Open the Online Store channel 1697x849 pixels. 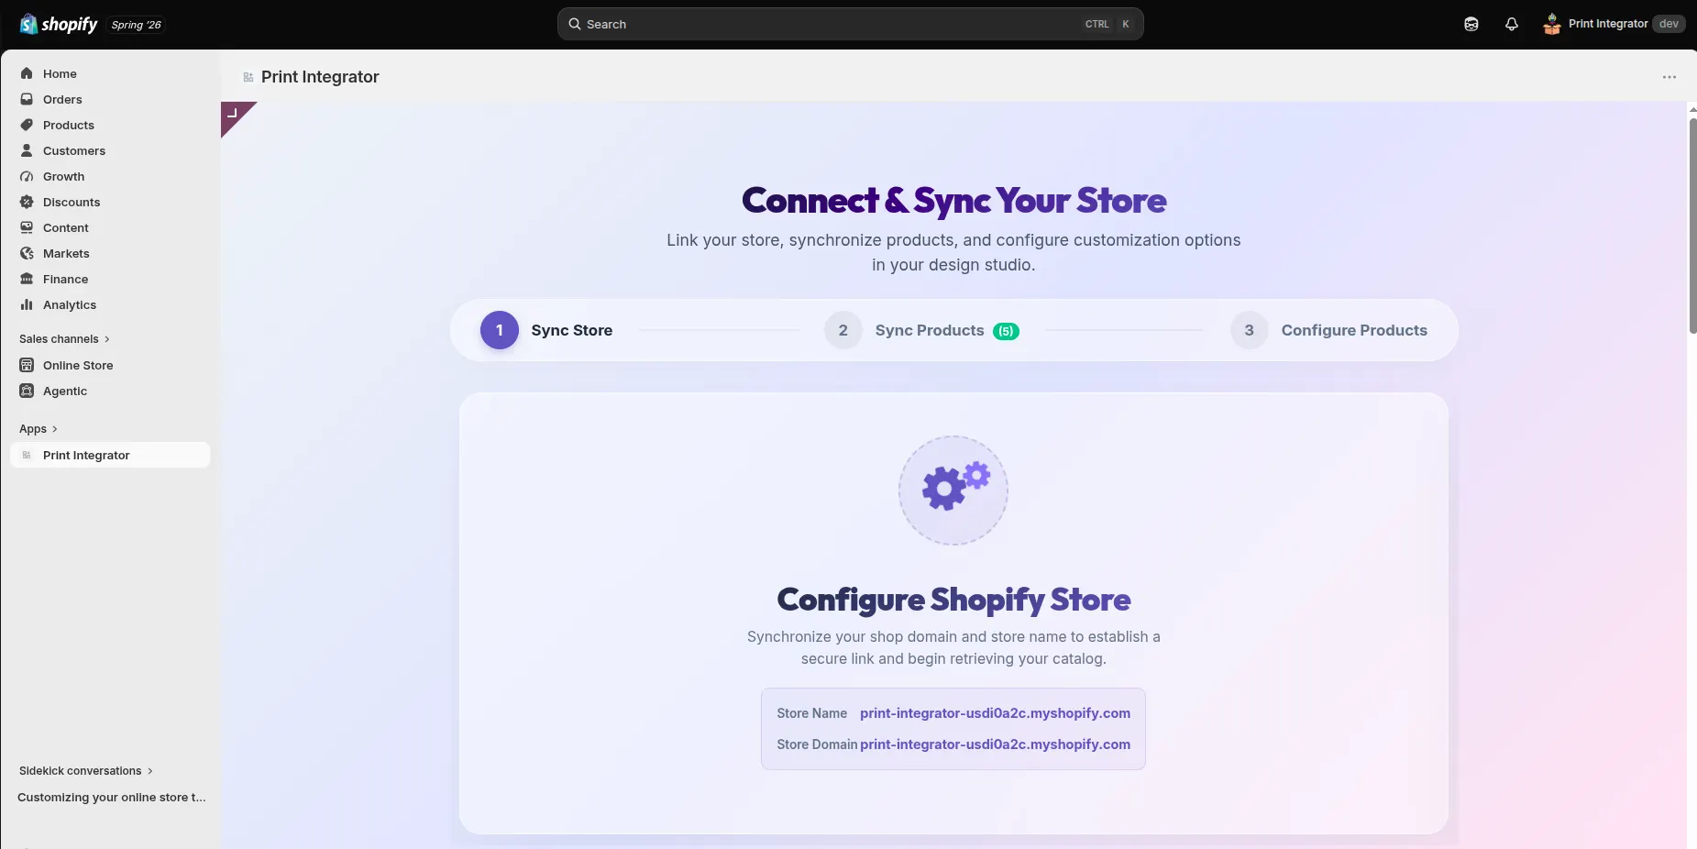click(x=110, y=365)
